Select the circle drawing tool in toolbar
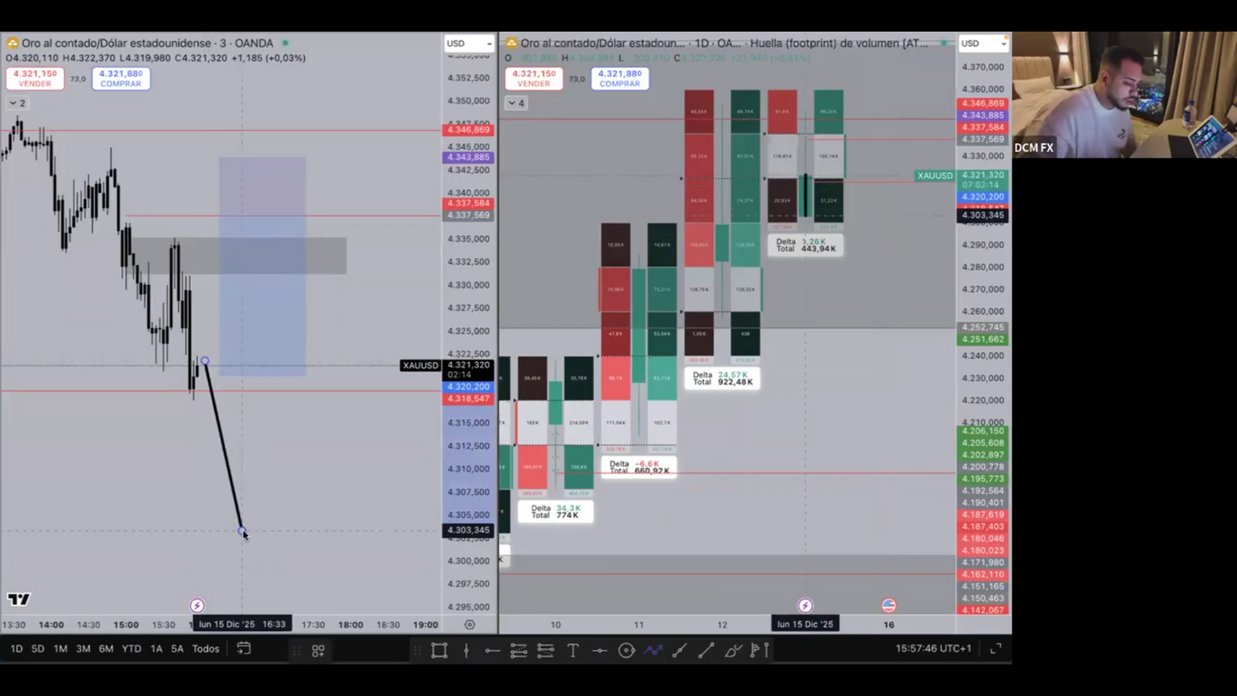 (x=627, y=651)
